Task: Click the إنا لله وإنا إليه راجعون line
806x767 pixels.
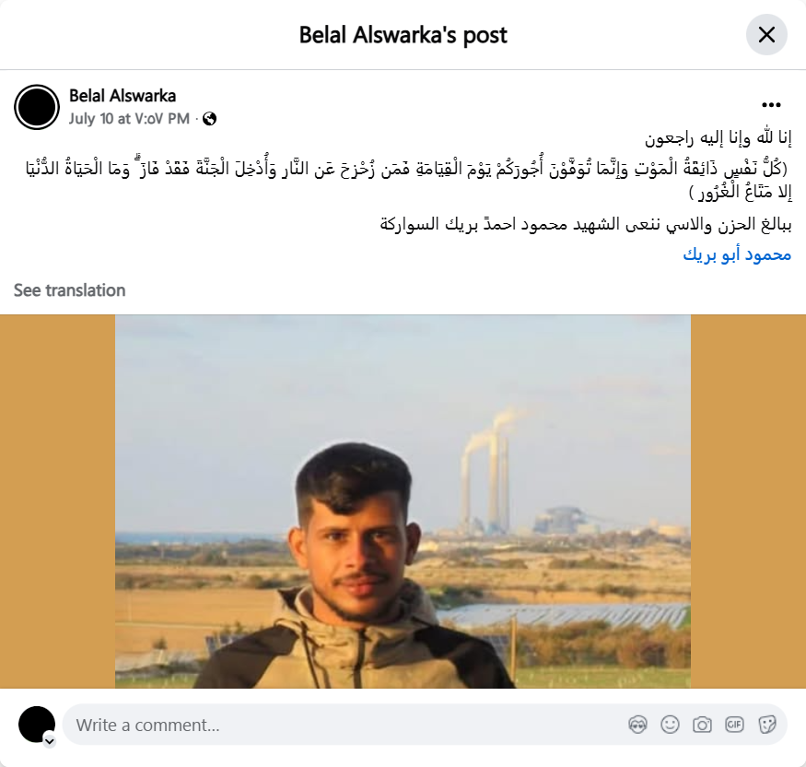Action: pyautogui.click(x=718, y=138)
